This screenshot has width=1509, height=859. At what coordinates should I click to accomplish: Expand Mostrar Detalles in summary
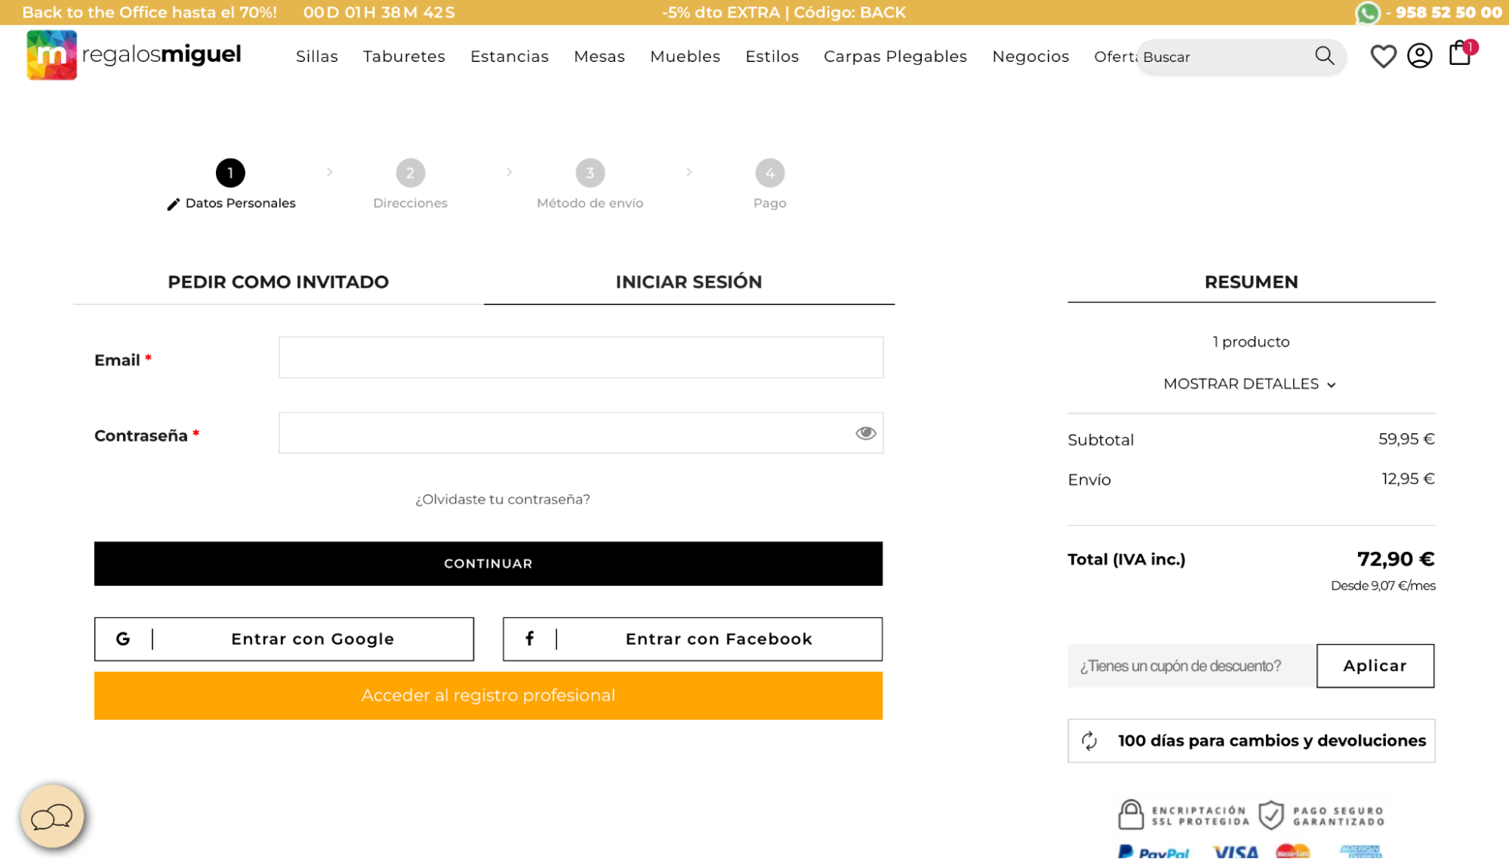point(1250,384)
